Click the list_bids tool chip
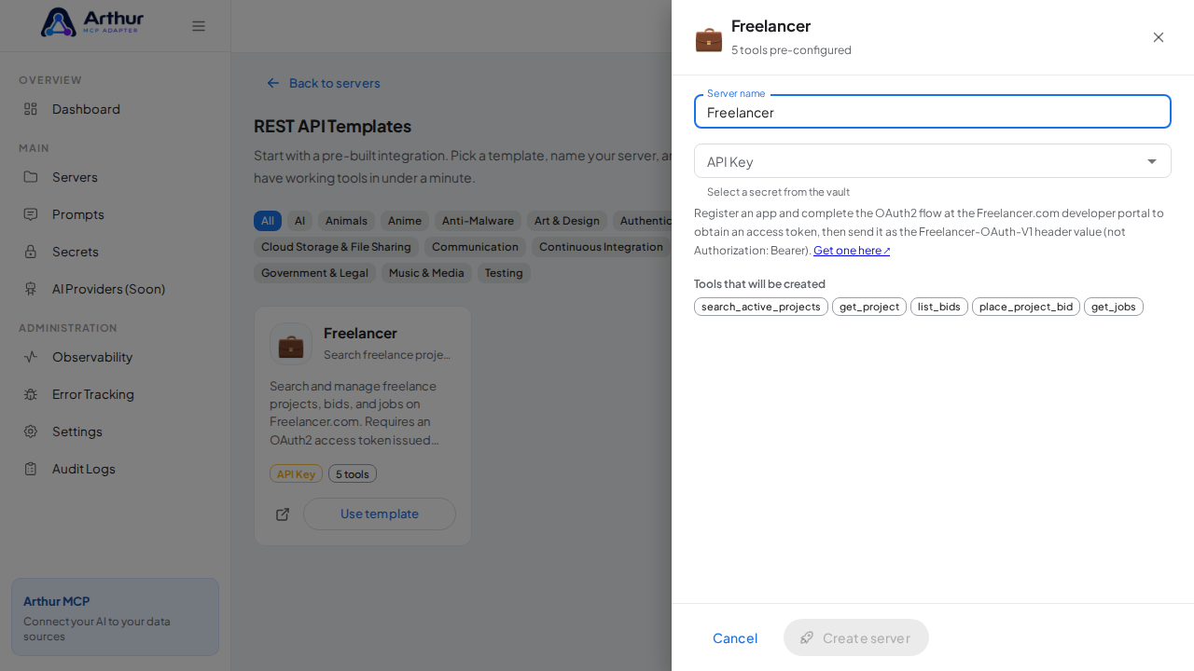Screen dimensions: 1194x671 click(x=939, y=307)
